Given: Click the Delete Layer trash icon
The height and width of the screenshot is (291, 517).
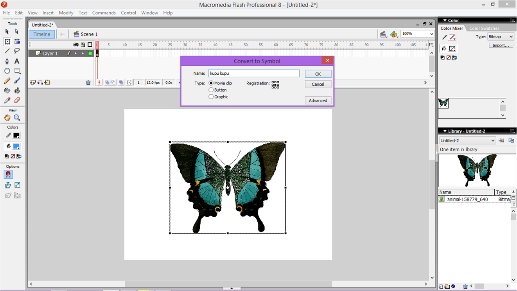Looking at the screenshot, I should (88, 83).
